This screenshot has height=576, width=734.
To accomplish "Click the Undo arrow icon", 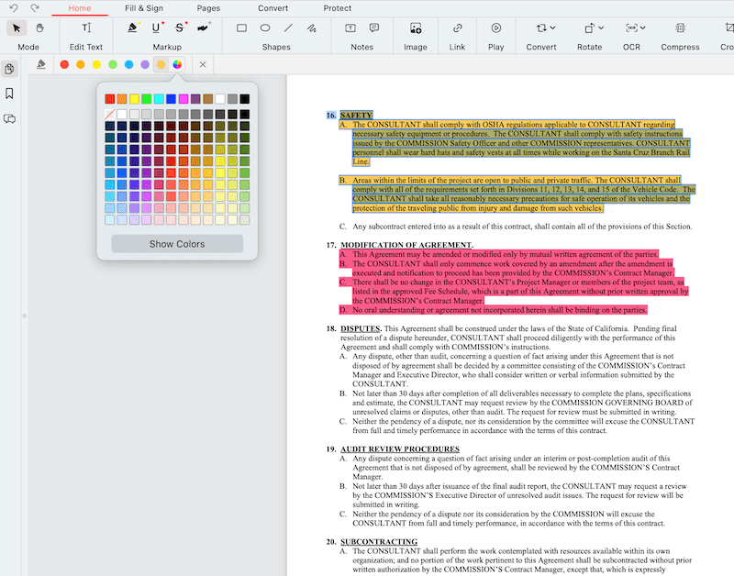I will pyautogui.click(x=14, y=8).
